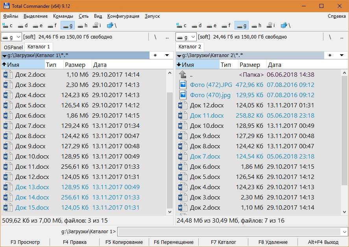Click Word icon of Док 5.docx in left panel
The height and width of the screenshot is (247, 349).
click(8, 105)
